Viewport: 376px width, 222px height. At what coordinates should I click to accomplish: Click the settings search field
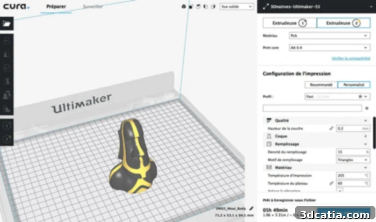(312, 108)
